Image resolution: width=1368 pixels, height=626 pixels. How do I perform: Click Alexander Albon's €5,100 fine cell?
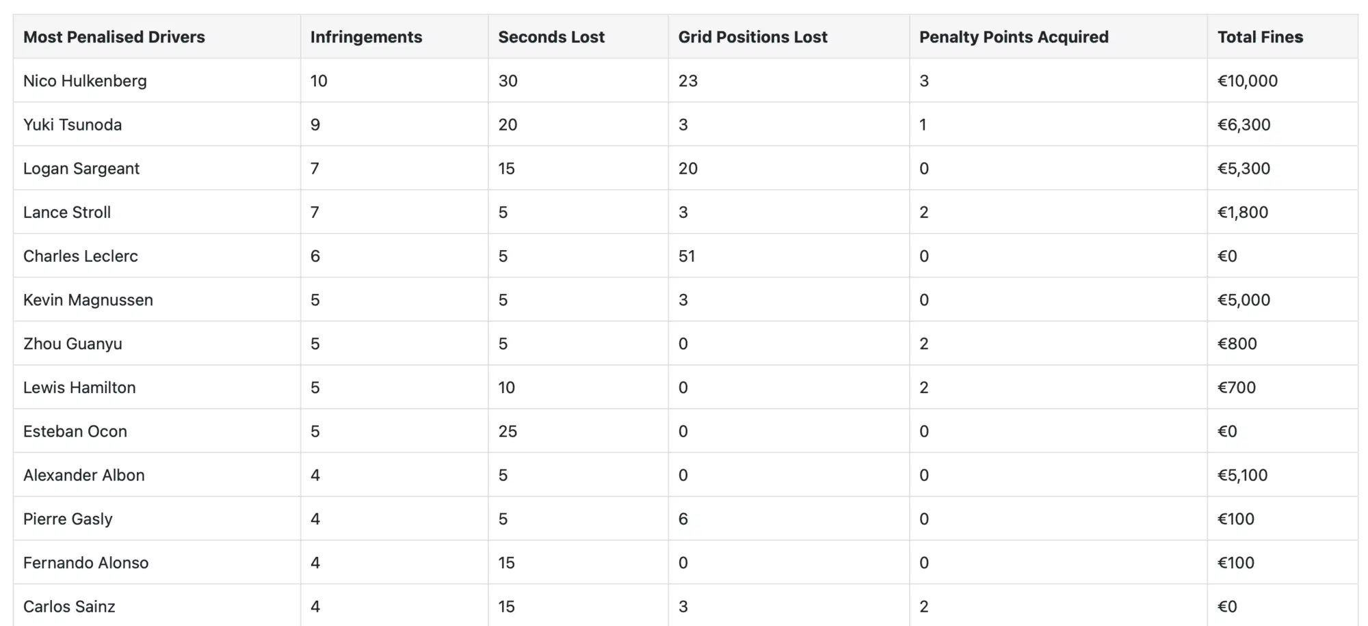(1242, 474)
